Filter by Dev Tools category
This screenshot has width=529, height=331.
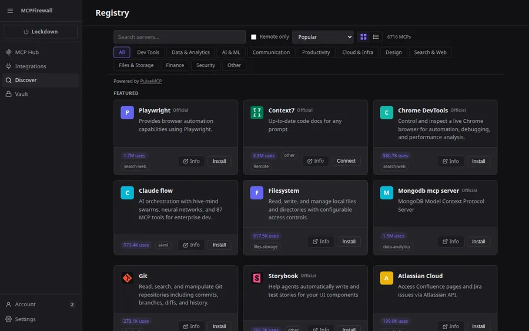(148, 52)
